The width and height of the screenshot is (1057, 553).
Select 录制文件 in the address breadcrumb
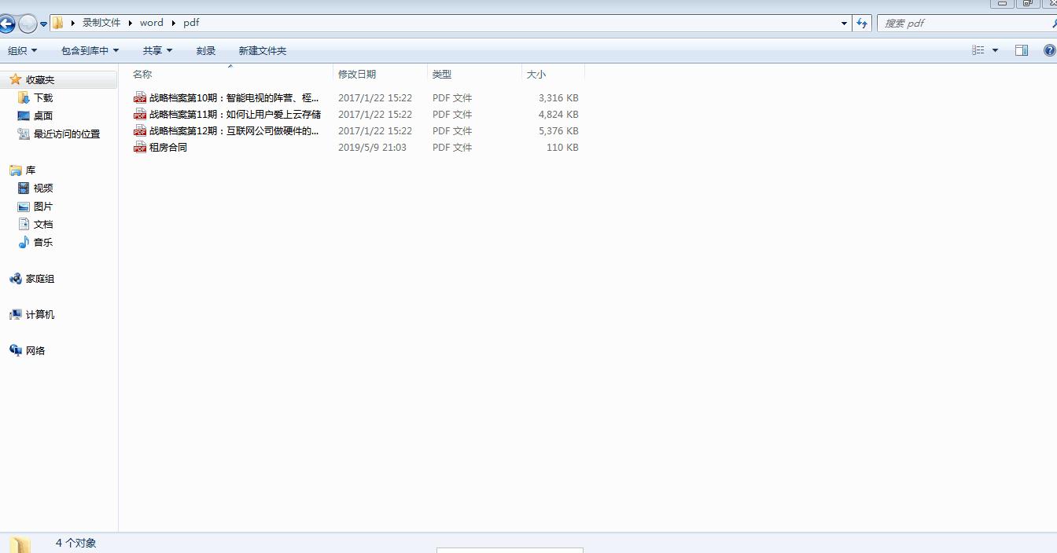(101, 23)
